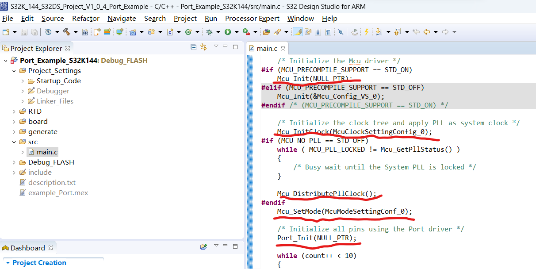536x269 pixels.
Task: Start a debug session with the bug icon
Action: pos(209,32)
